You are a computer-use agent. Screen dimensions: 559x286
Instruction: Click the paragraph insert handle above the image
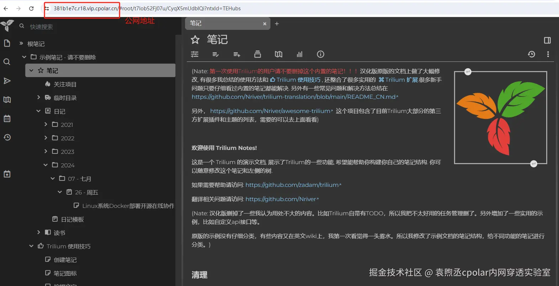point(468,72)
